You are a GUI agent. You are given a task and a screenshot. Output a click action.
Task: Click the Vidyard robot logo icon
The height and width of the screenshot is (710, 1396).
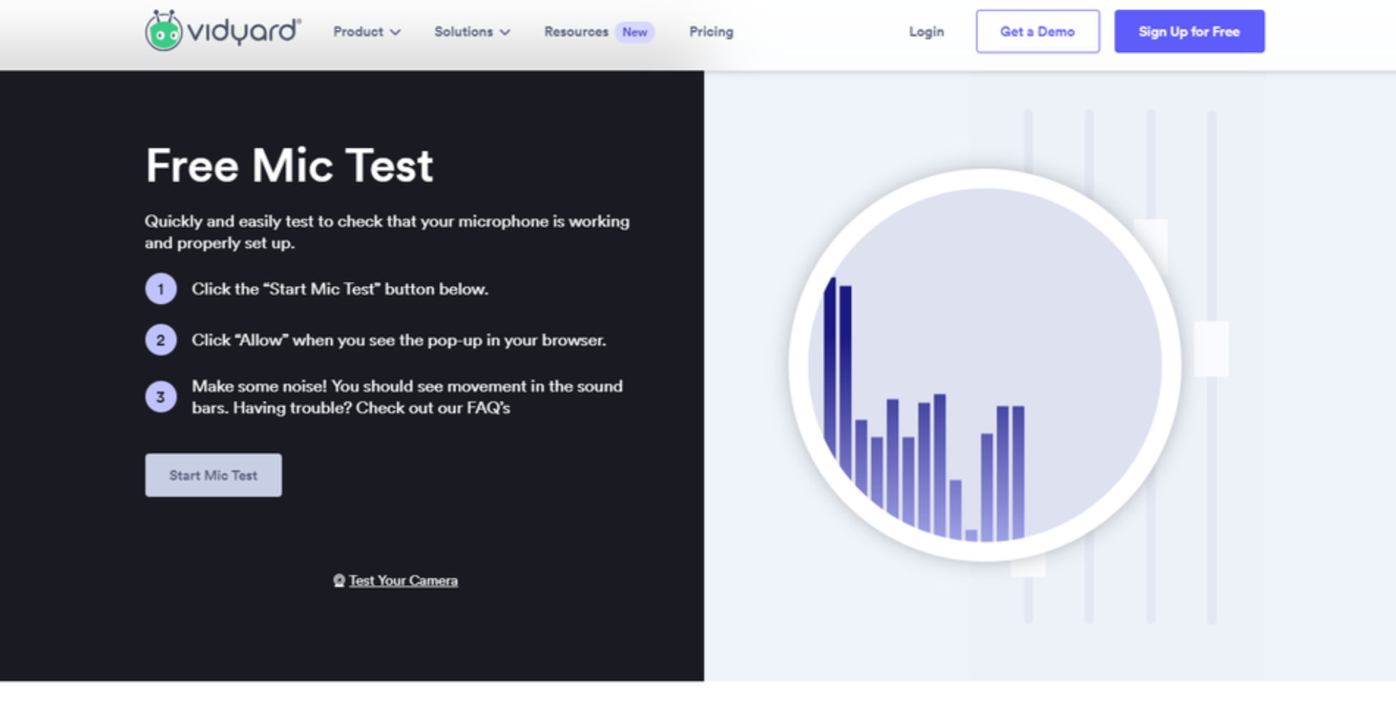(x=165, y=31)
